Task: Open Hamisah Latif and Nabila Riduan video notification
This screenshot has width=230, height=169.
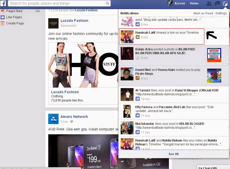Action: 174,143
